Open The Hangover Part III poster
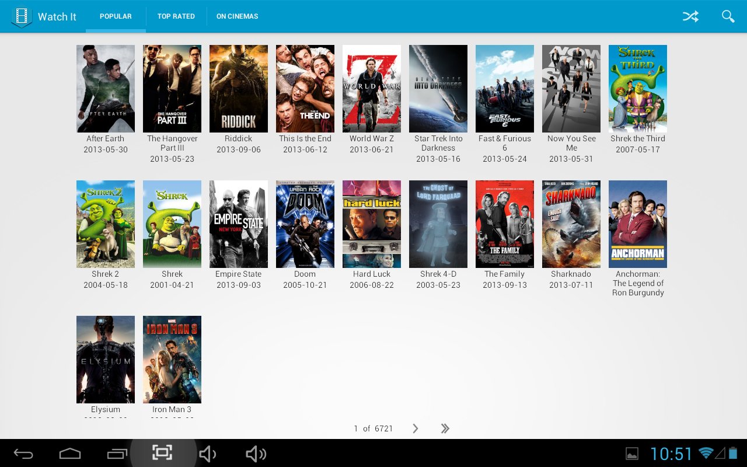The image size is (747, 467). coord(172,89)
